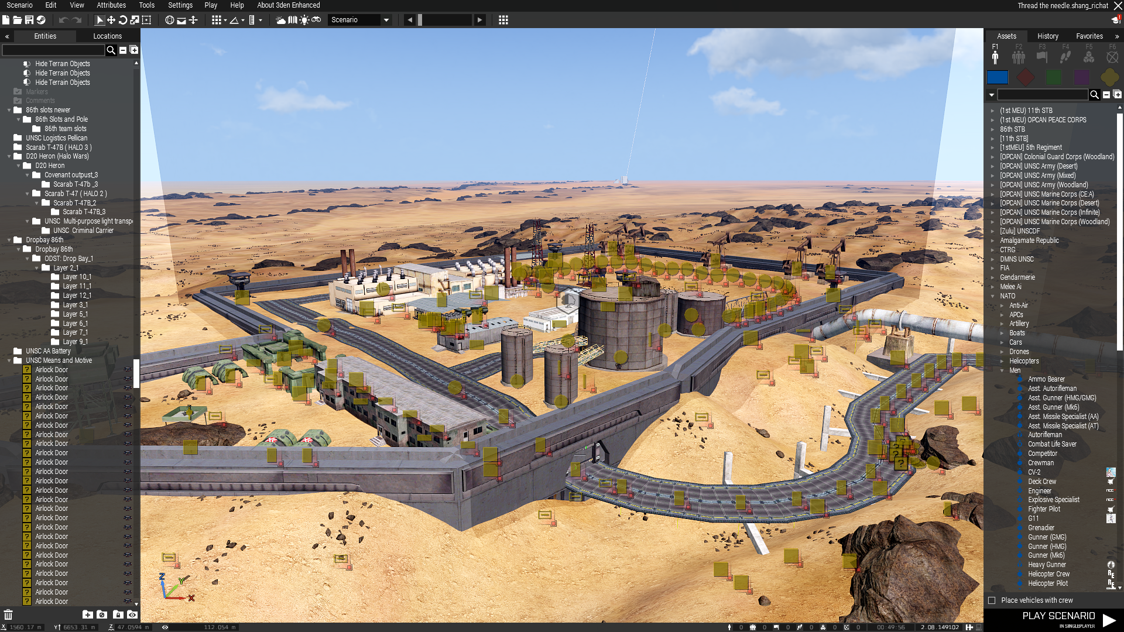Screen dimensions: 1124x632
Task: Expand the Helicopters category
Action: pos(1002,361)
